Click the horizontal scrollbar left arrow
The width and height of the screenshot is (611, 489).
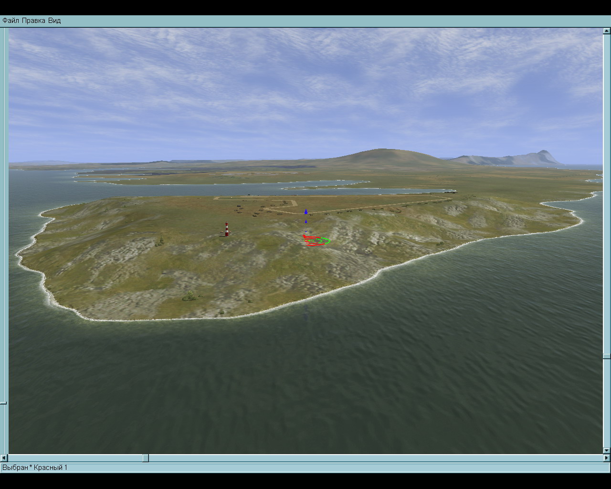[4, 458]
